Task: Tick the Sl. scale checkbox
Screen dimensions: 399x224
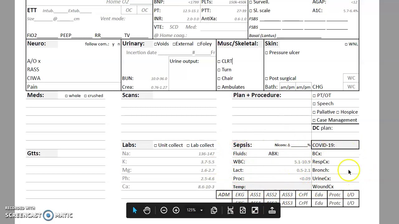Action: point(251,11)
